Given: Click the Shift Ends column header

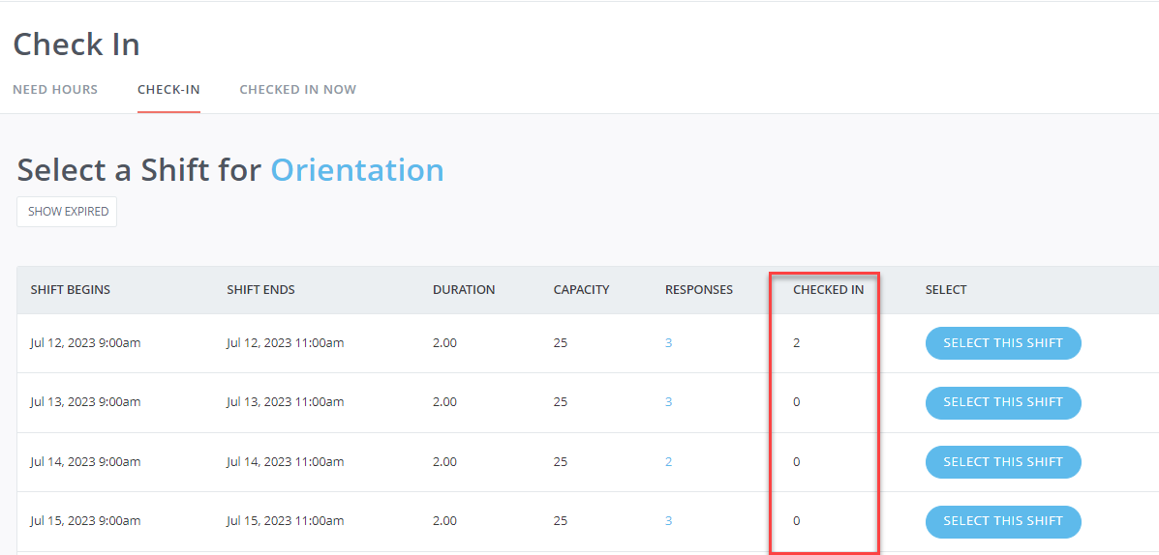Looking at the screenshot, I should click(x=260, y=290).
